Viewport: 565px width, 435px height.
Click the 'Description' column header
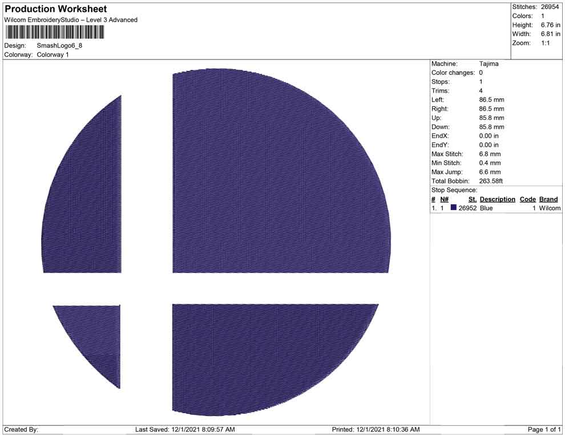pyautogui.click(x=497, y=199)
